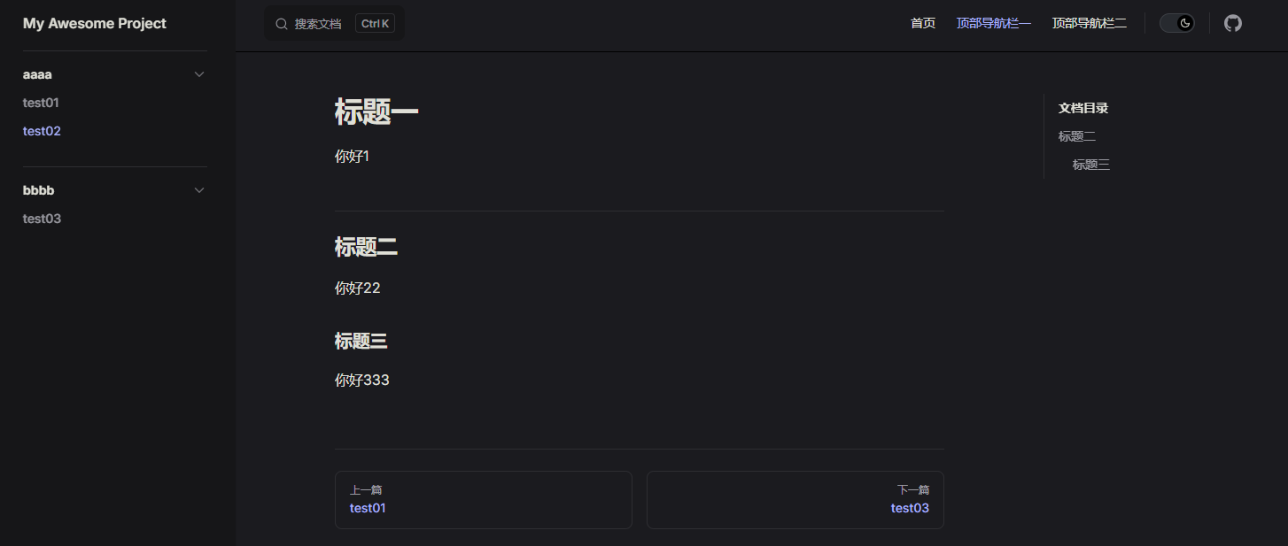Click the Ctrl K shortcut badge
This screenshot has width=1288, height=546.
[375, 24]
